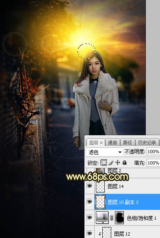Enable lock image pixels brush icon
Image resolution: width=160 pixels, height=238 pixels.
coord(111,163)
